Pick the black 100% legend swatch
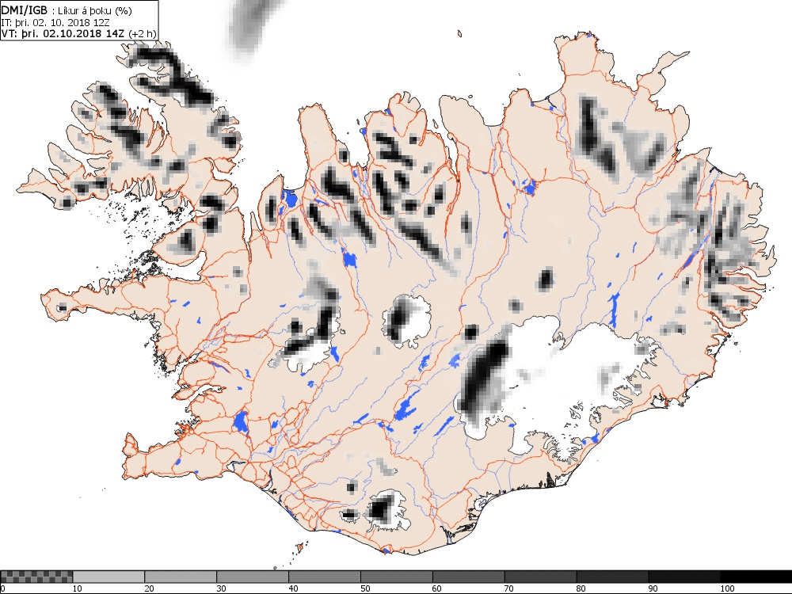The width and height of the screenshot is (792, 594). tap(756, 577)
